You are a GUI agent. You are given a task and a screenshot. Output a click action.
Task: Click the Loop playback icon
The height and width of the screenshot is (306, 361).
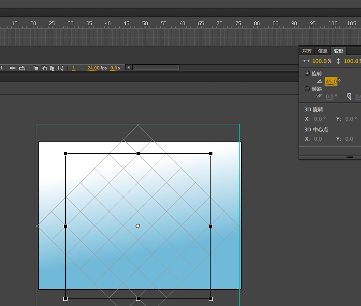(x=22, y=68)
